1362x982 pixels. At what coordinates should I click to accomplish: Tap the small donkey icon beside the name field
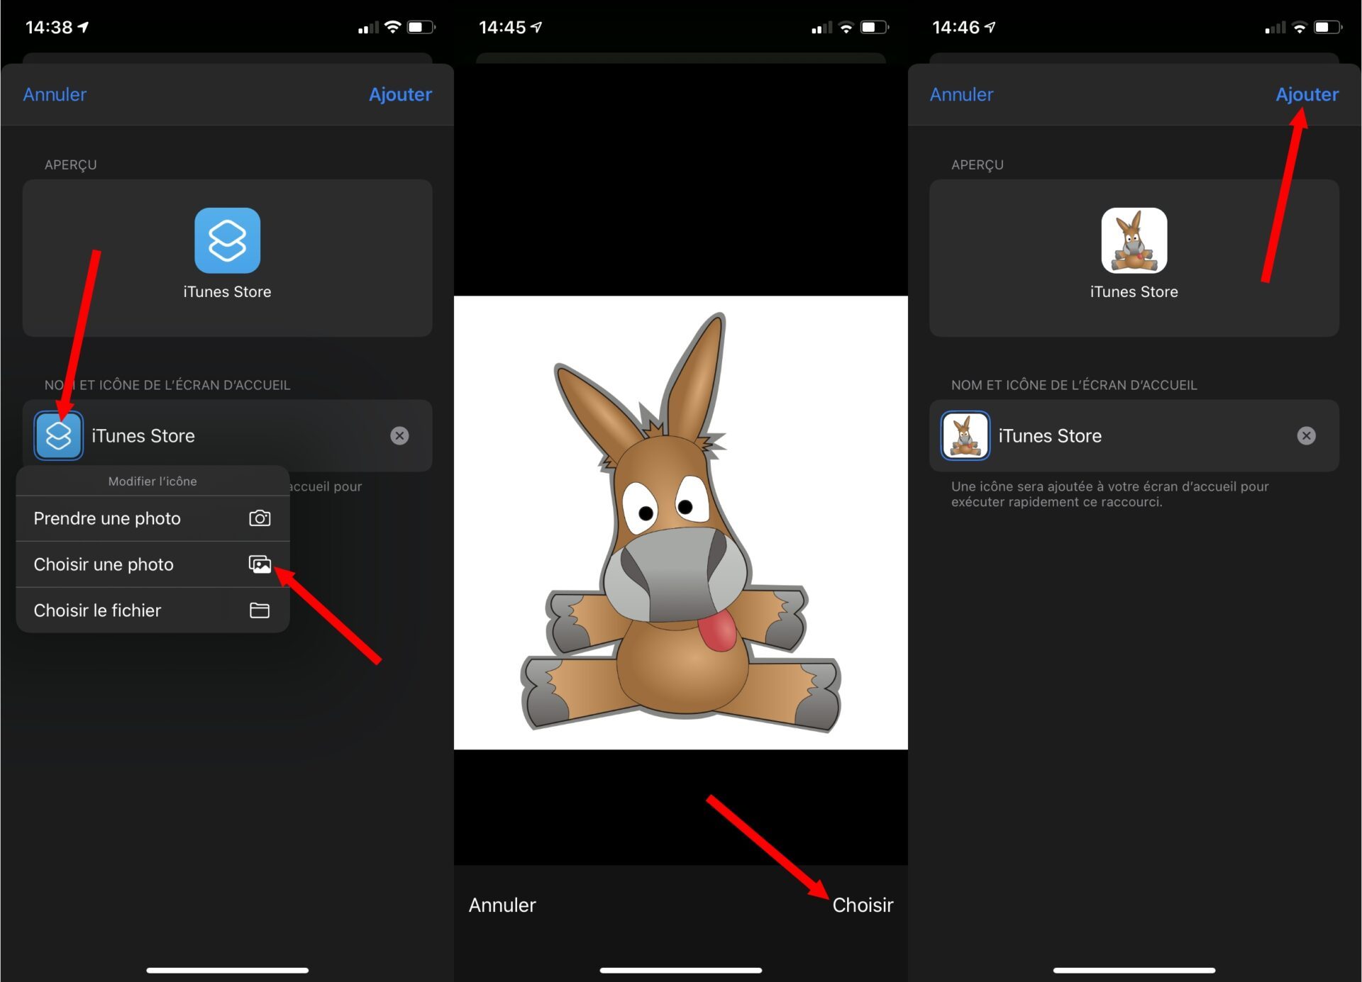coord(965,435)
